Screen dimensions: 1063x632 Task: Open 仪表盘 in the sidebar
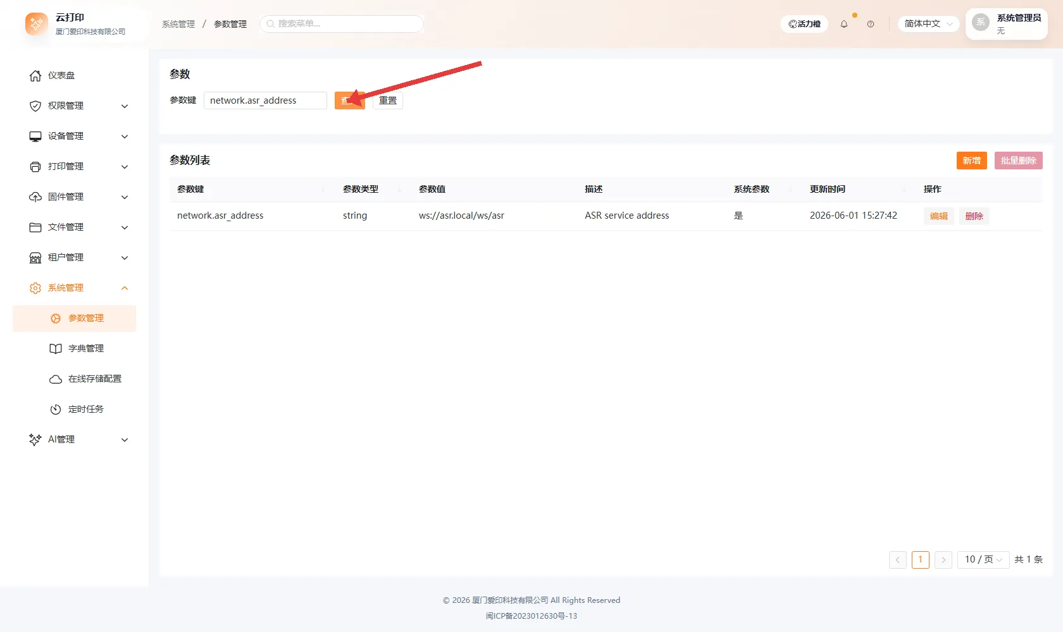(x=75, y=76)
